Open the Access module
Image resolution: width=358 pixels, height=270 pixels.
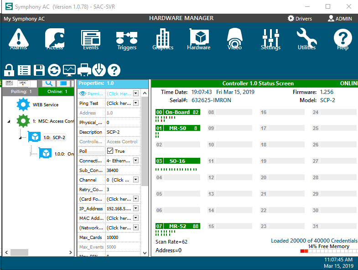point(55,39)
